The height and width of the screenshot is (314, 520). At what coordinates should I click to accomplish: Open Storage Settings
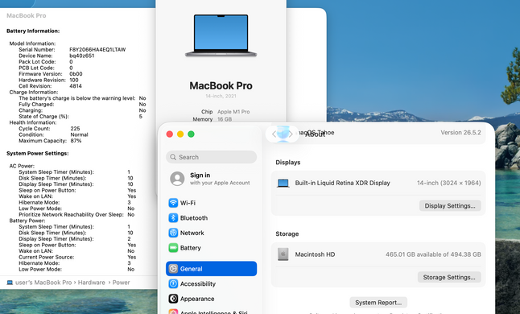tap(449, 277)
